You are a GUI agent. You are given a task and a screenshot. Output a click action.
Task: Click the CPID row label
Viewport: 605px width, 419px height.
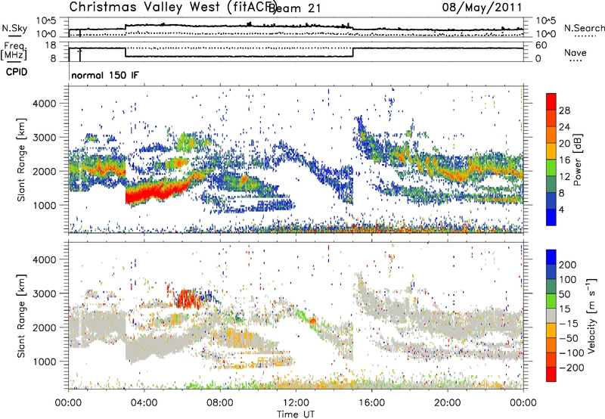[17, 72]
